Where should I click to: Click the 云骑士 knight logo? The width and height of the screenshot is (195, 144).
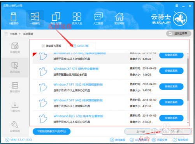[x=180, y=19]
